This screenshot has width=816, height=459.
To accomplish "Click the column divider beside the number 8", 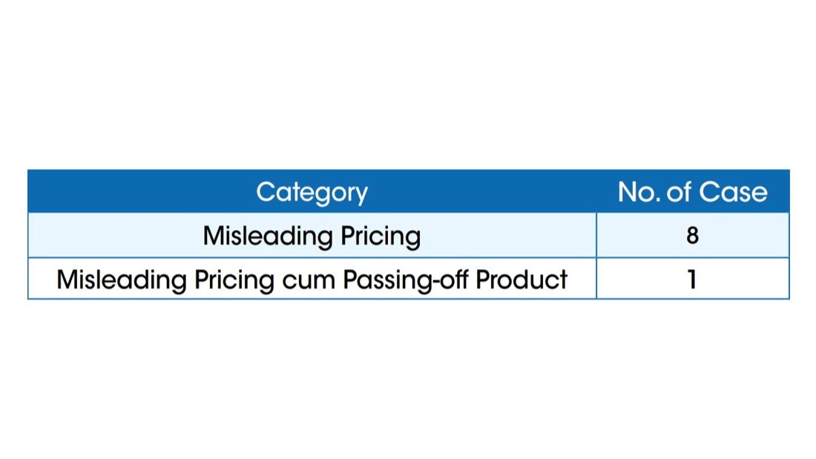I will [596, 236].
